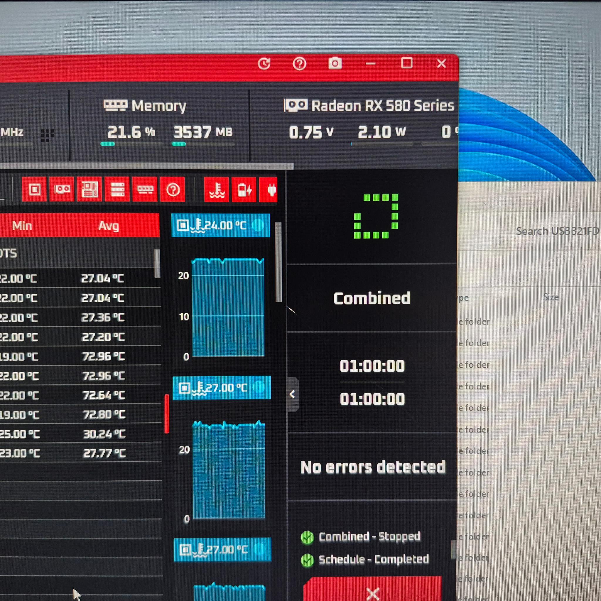Click the 0.75 V GPU voltage value
The width and height of the screenshot is (601, 601).
coord(311,132)
